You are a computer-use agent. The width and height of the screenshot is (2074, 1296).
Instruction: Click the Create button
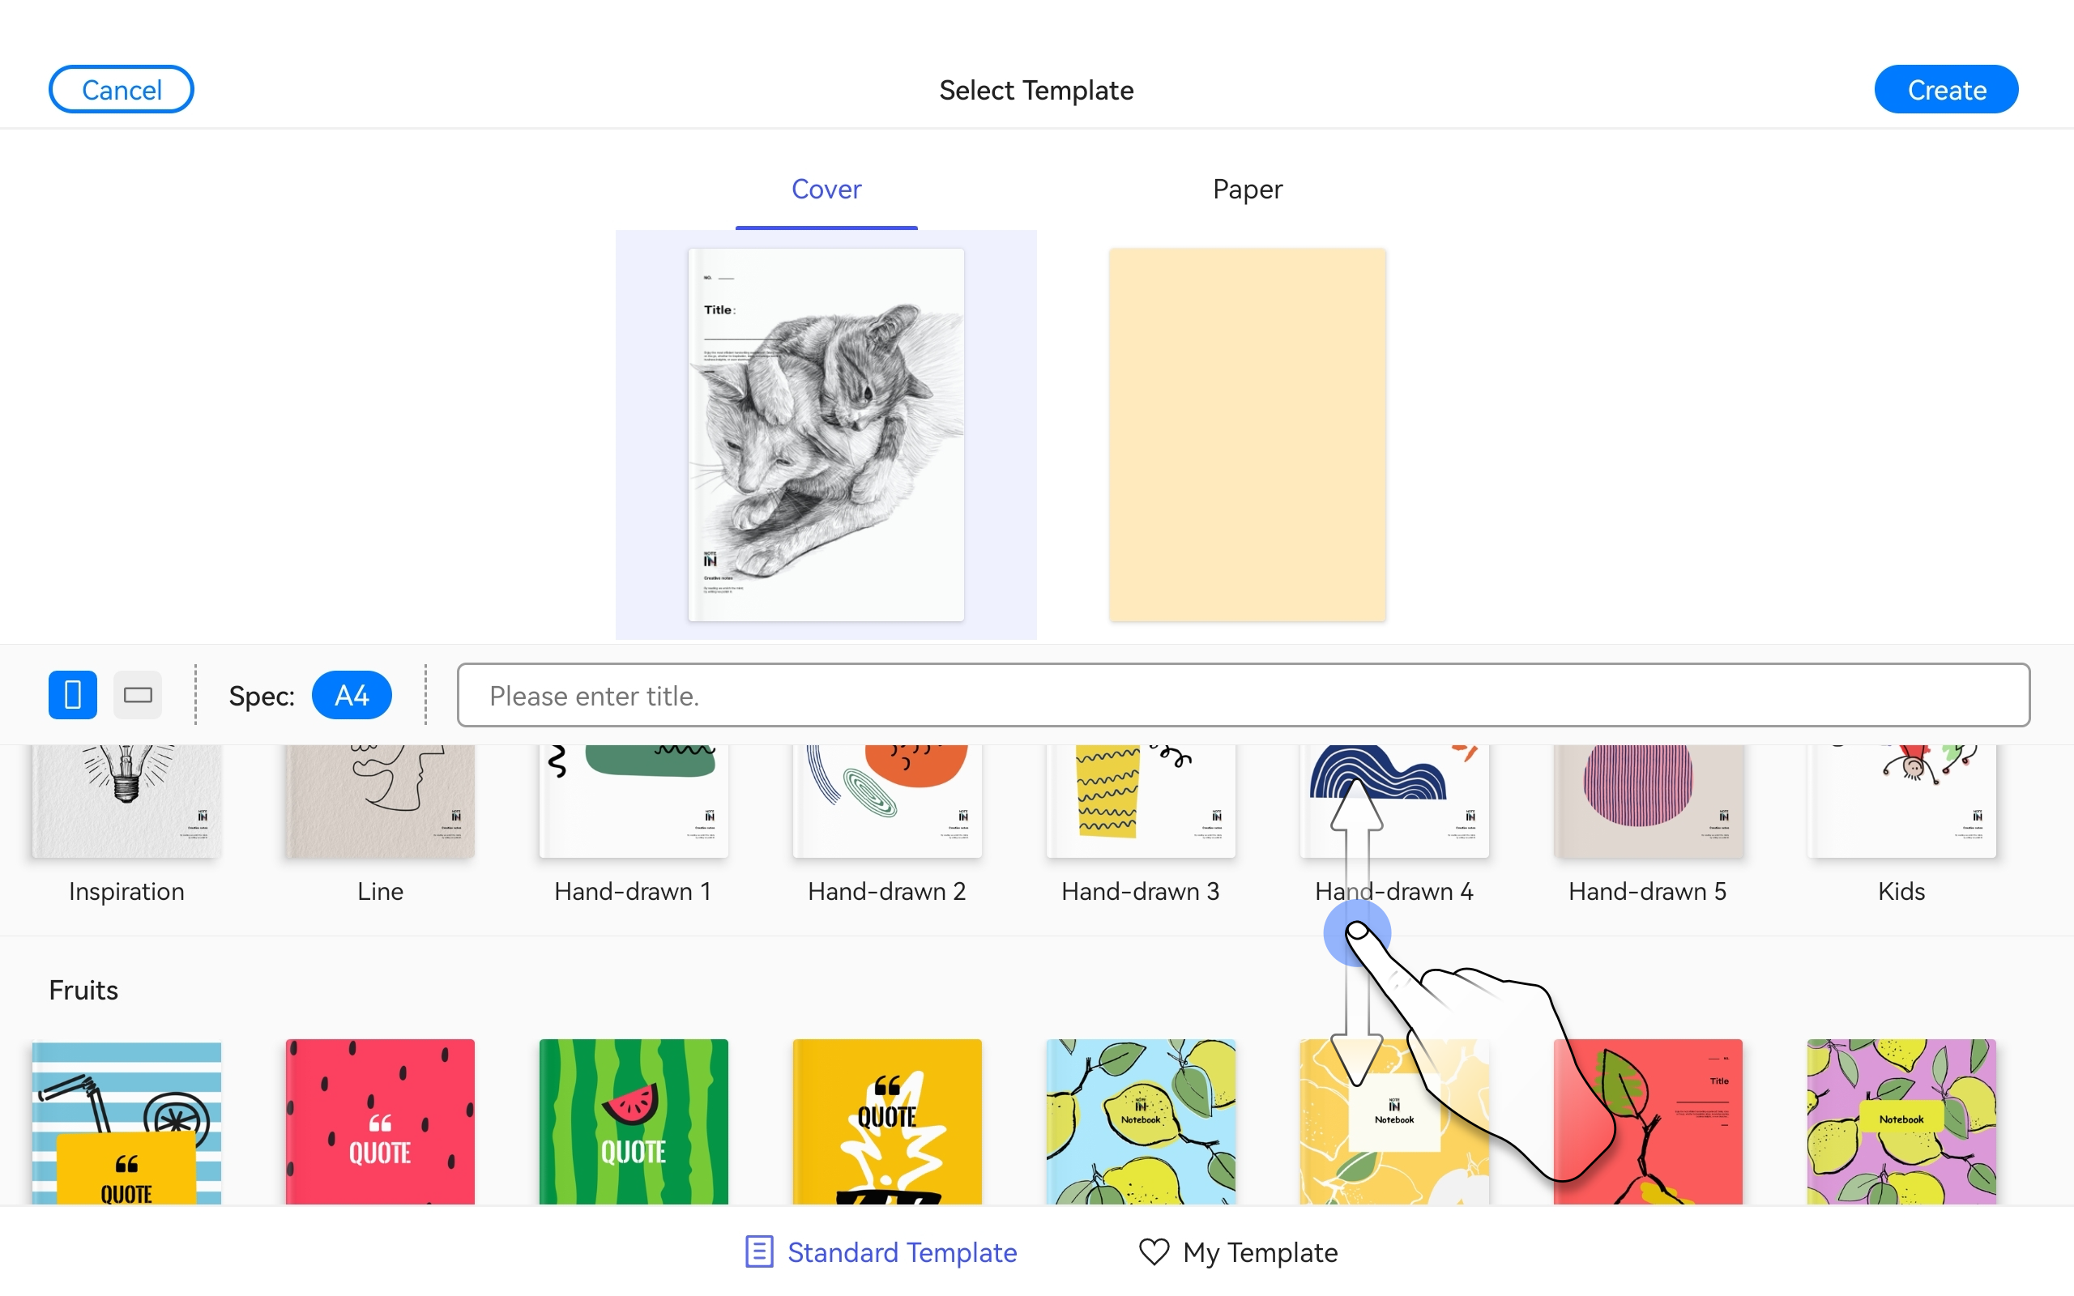(1946, 89)
